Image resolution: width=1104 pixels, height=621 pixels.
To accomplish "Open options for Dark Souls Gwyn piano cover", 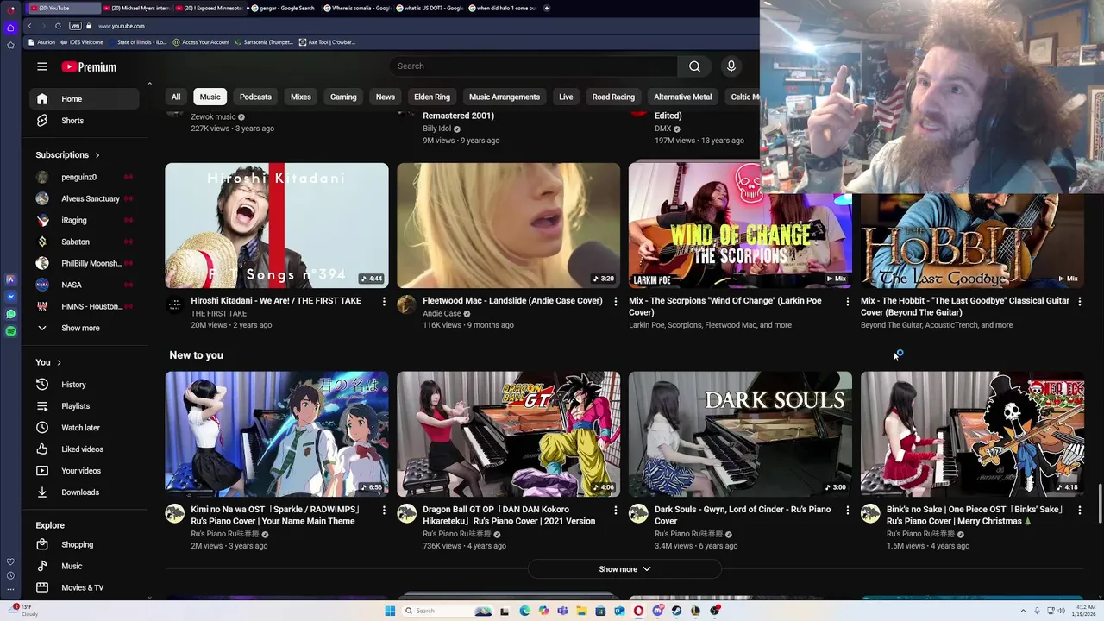I will point(847,510).
